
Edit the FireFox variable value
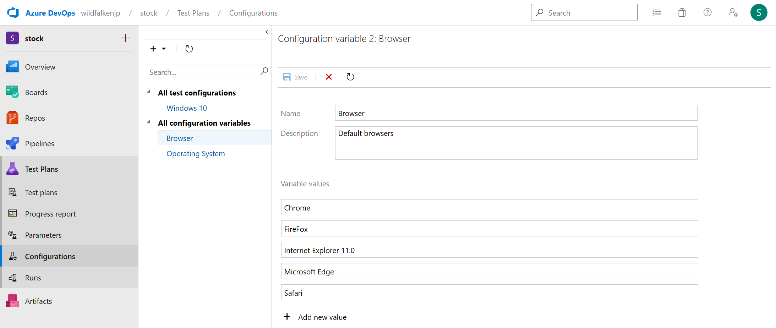point(490,229)
